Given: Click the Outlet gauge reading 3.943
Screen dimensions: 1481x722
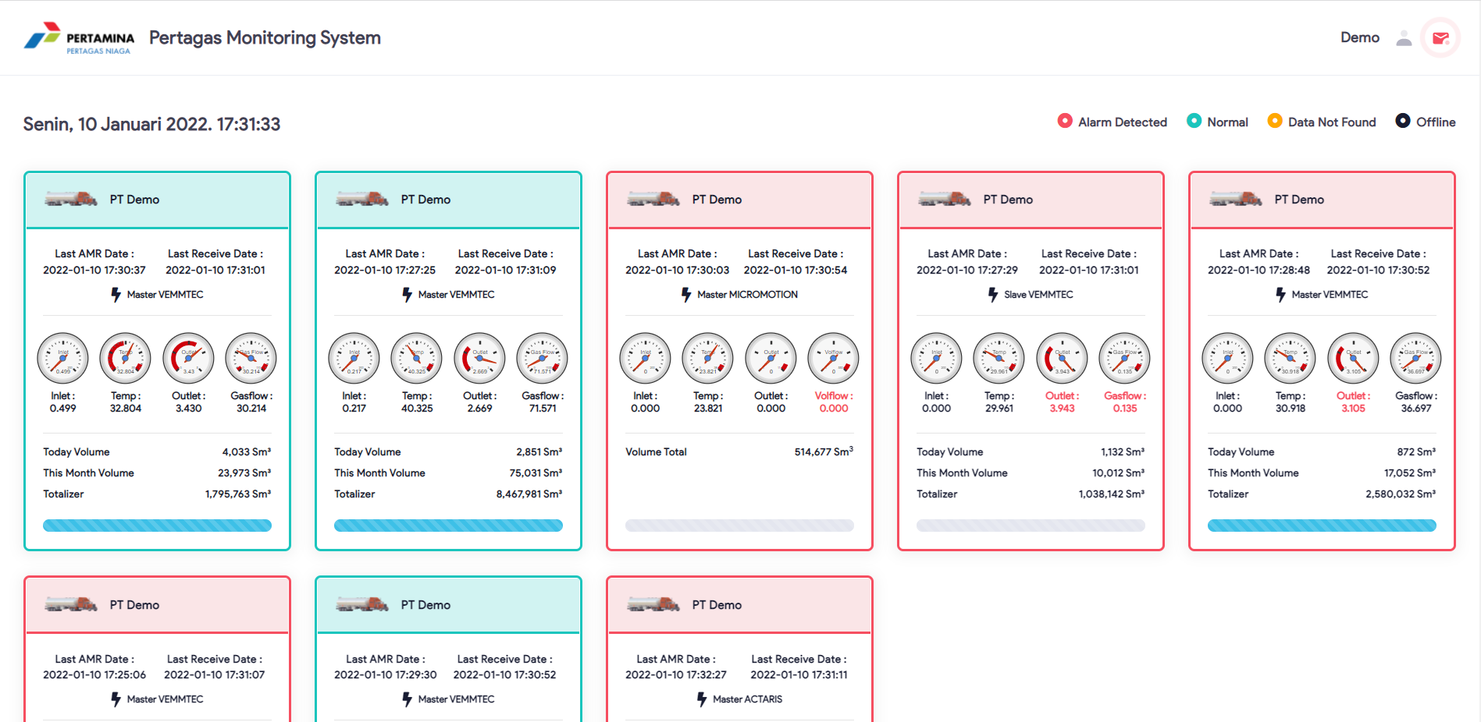Looking at the screenshot, I should [x=1062, y=358].
